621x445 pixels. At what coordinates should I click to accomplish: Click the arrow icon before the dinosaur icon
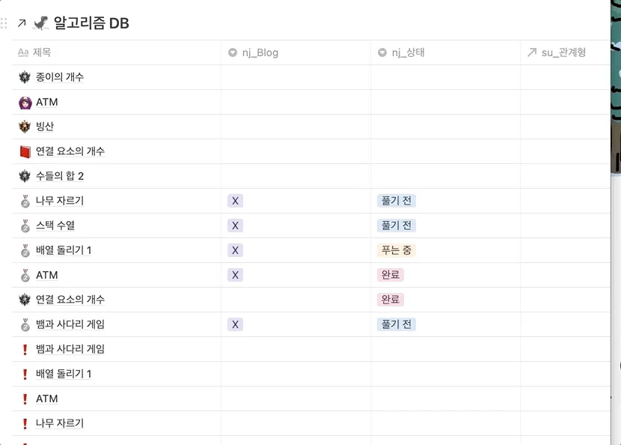click(22, 24)
